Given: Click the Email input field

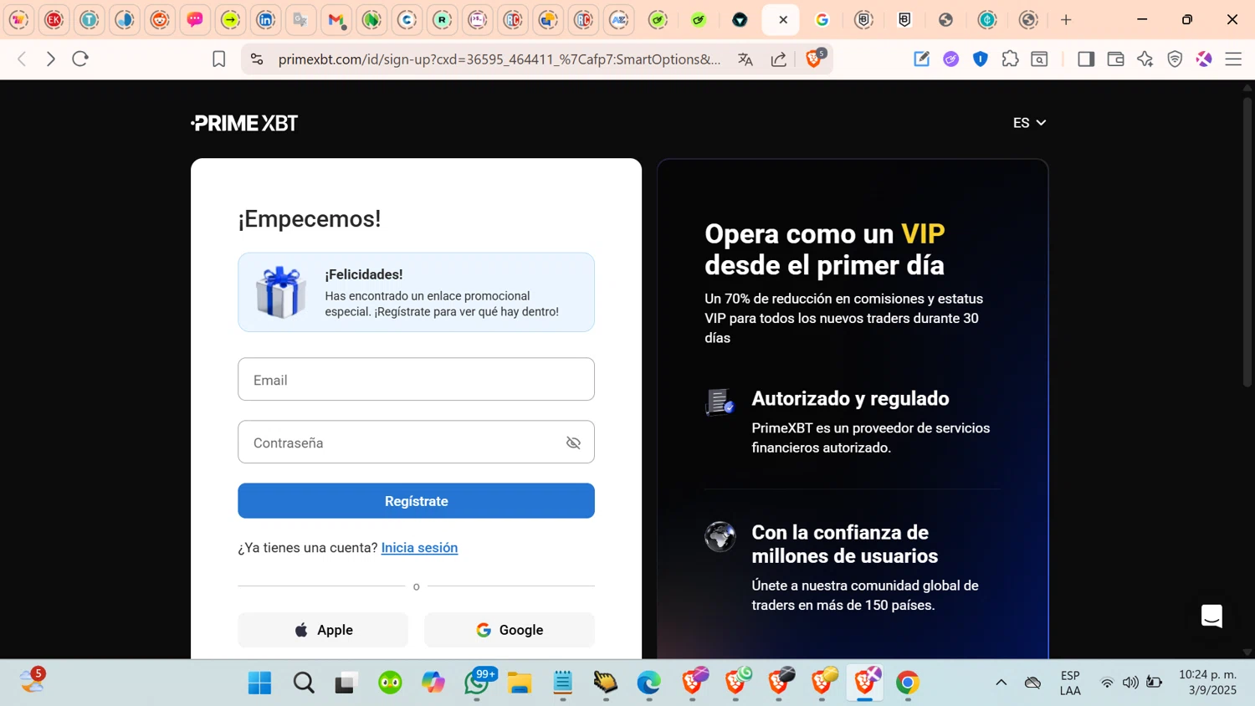Looking at the screenshot, I should [x=416, y=380].
